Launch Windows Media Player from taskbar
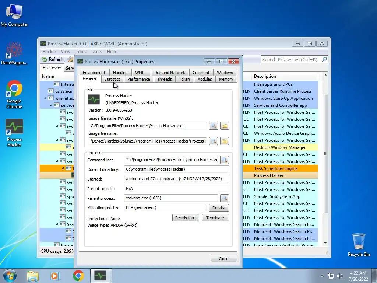 click(55, 276)
